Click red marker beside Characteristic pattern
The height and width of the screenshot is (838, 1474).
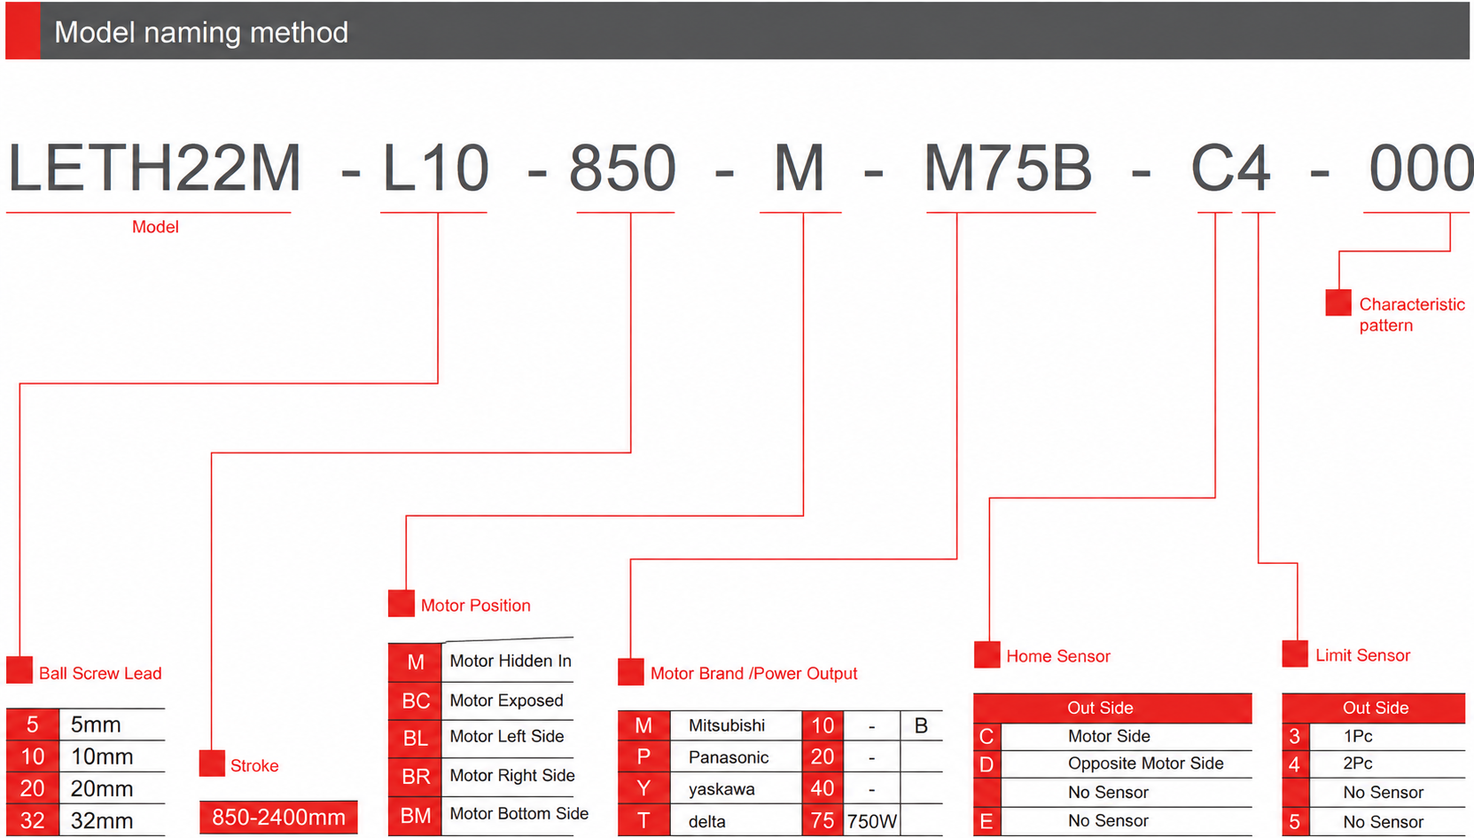[x=1338, y=302]
